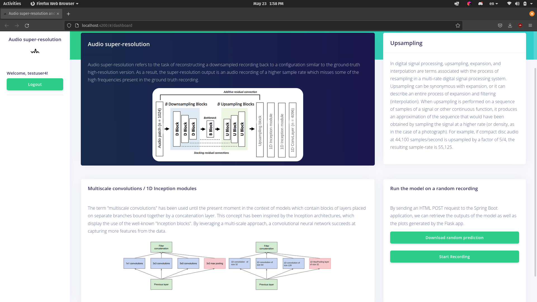
Task: Click 'Start Recording' button
Action: 454,256
